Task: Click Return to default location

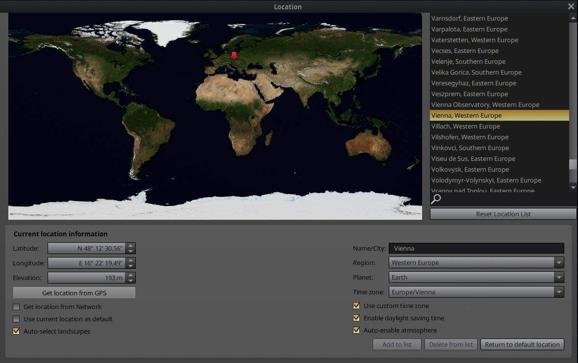Action: [x=522, y=345]
